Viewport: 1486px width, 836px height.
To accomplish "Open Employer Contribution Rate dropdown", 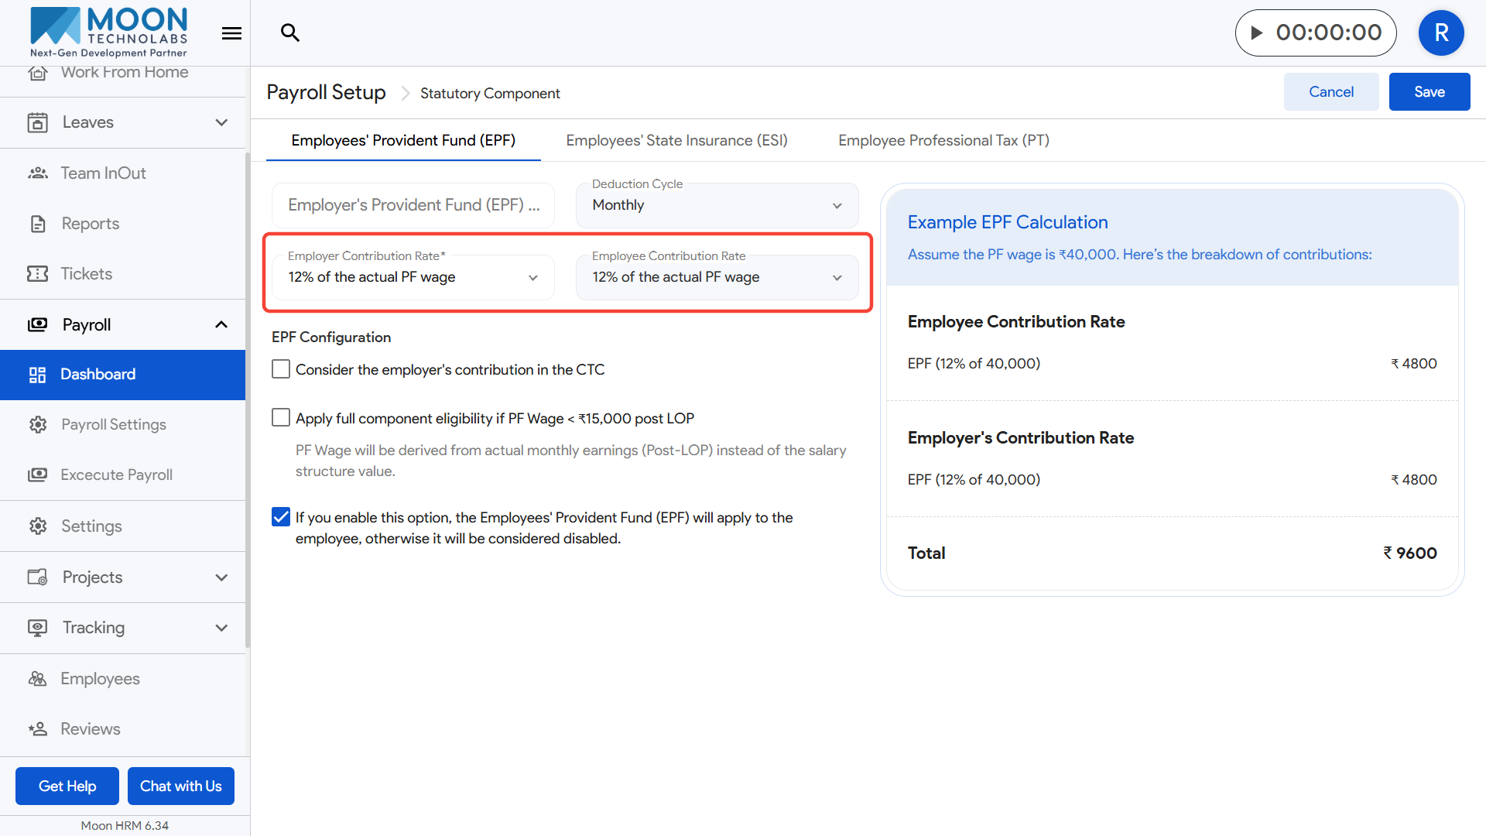I will (413, 277).
